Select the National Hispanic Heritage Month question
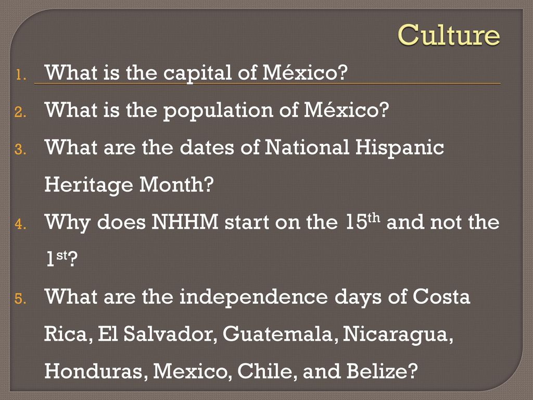Image resolution: width=533 pixels, height=400 pixels. 244,147
